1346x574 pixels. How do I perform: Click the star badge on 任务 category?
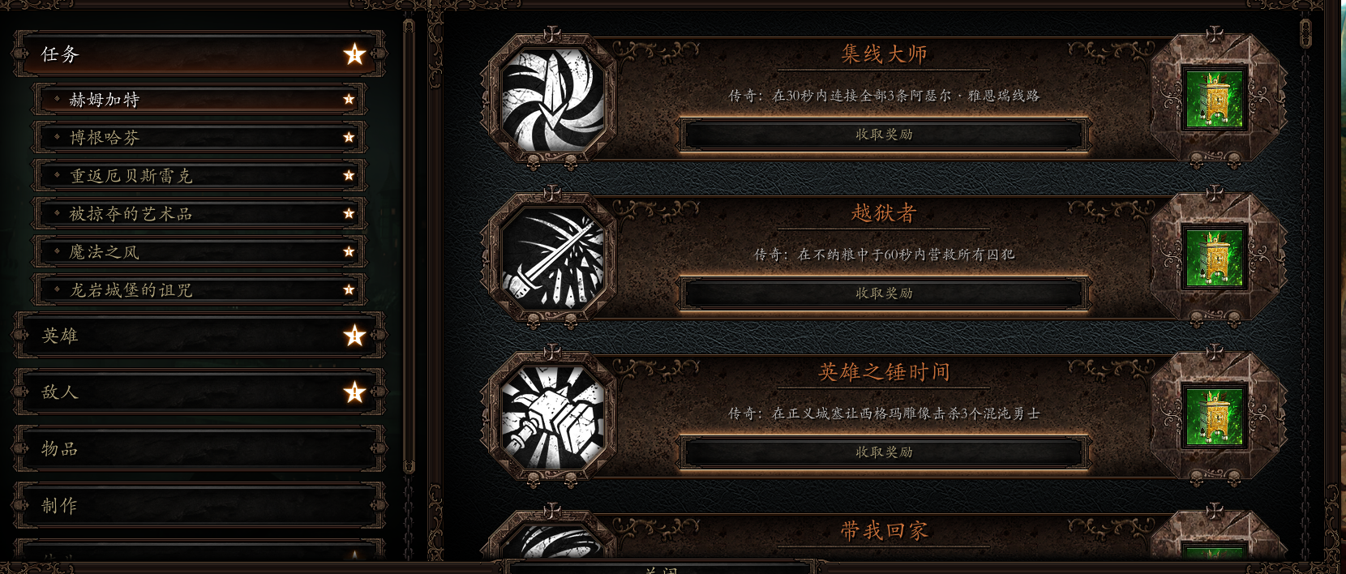click(354, 54)
